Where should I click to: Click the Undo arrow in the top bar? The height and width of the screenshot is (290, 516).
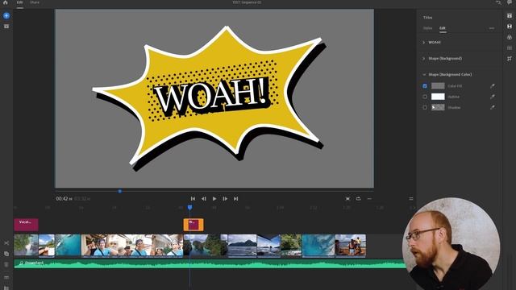pyautogui.click(x=498, y=2)
